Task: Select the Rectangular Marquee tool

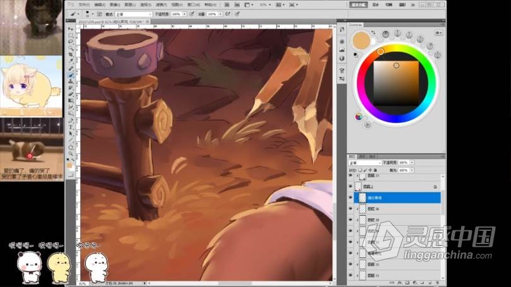Action: 71,35
